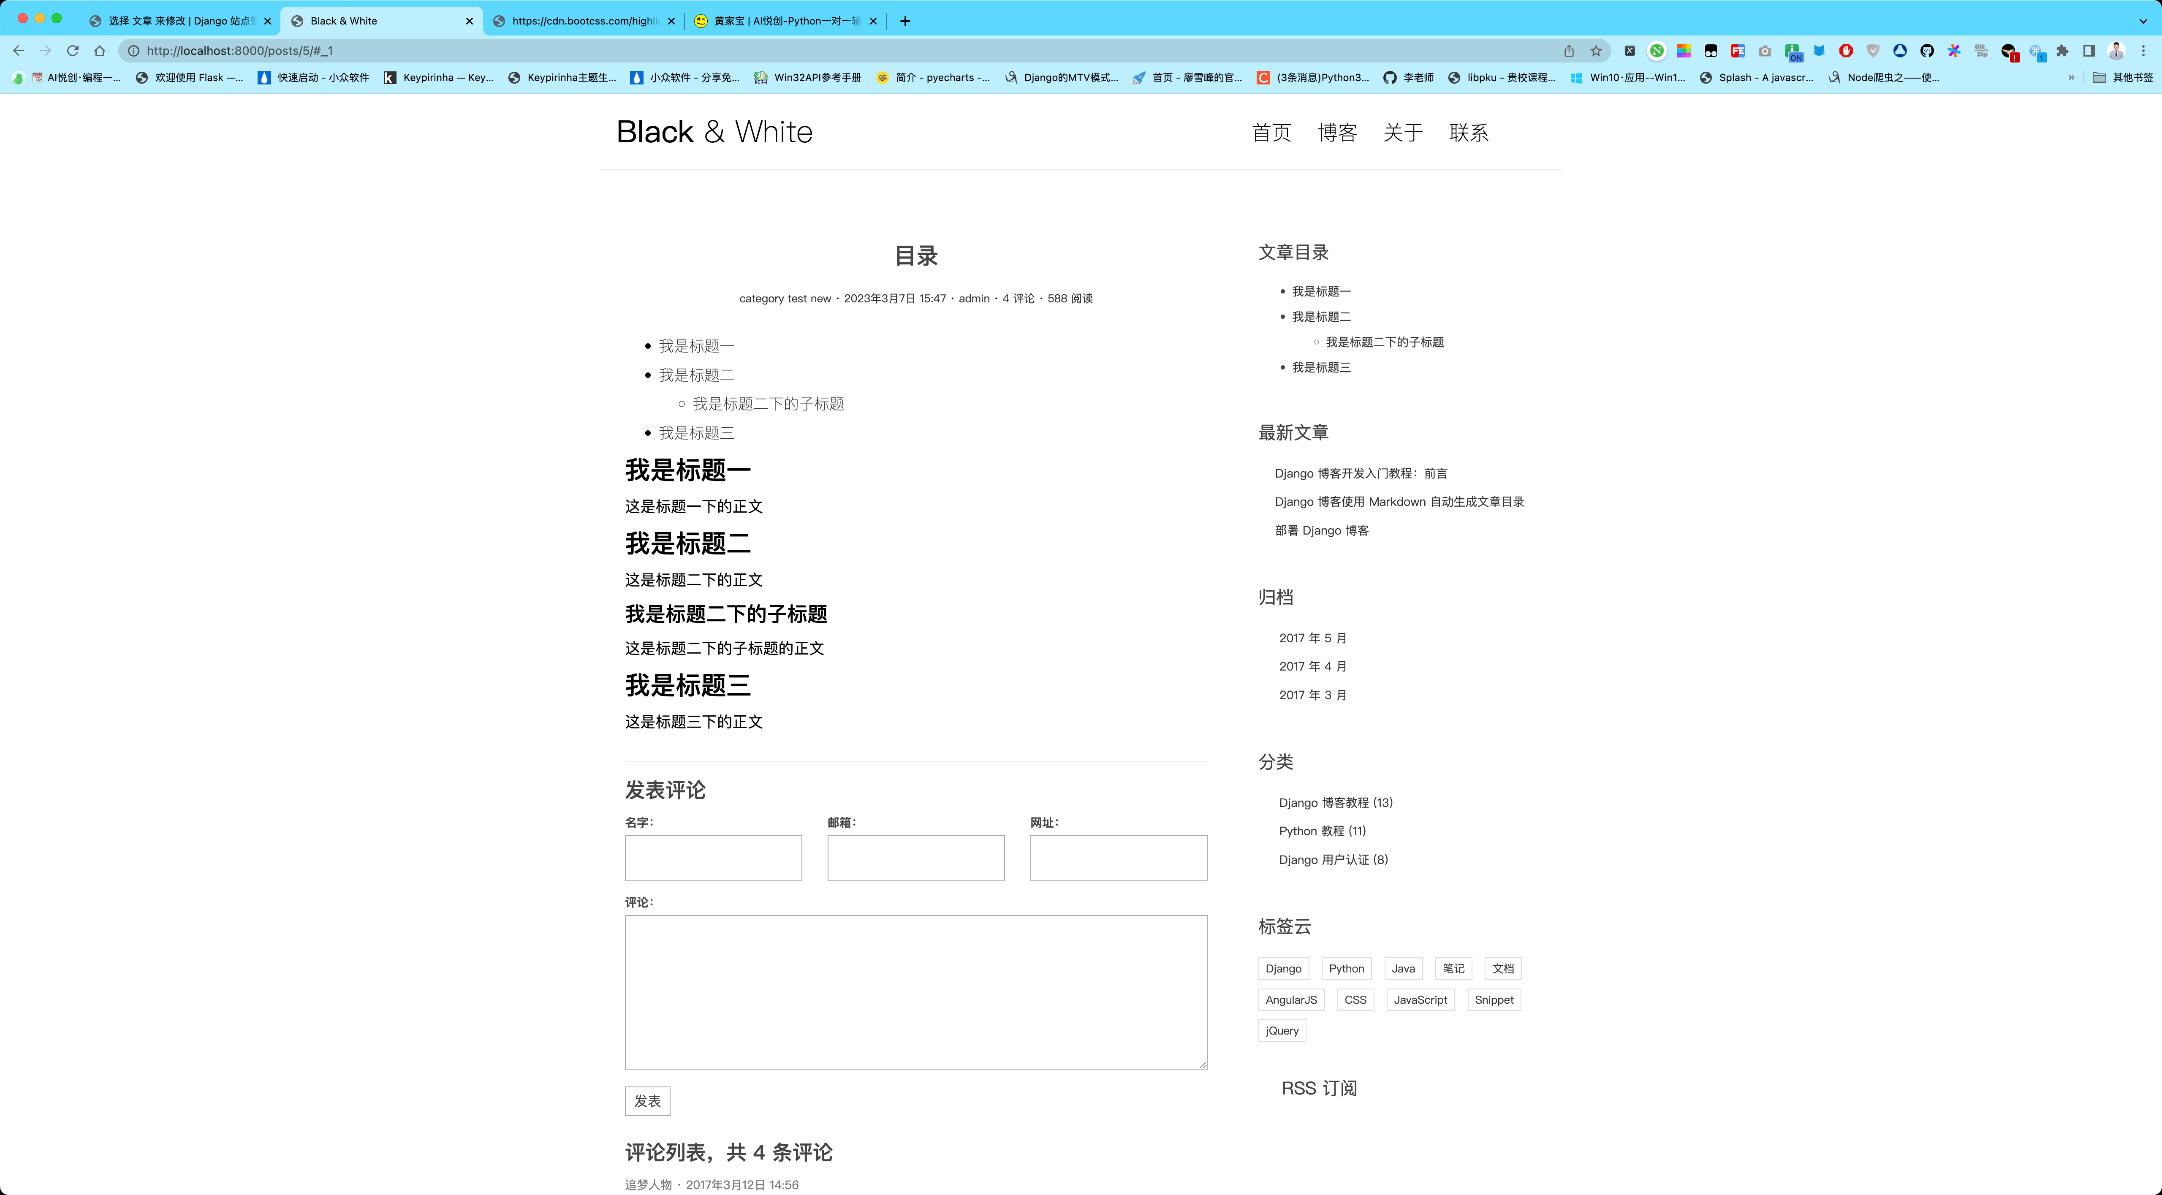Viewport: 2162px width, 1195px height.
Task: Open the GitHub octocat extension
Action: click(1927, 50)
